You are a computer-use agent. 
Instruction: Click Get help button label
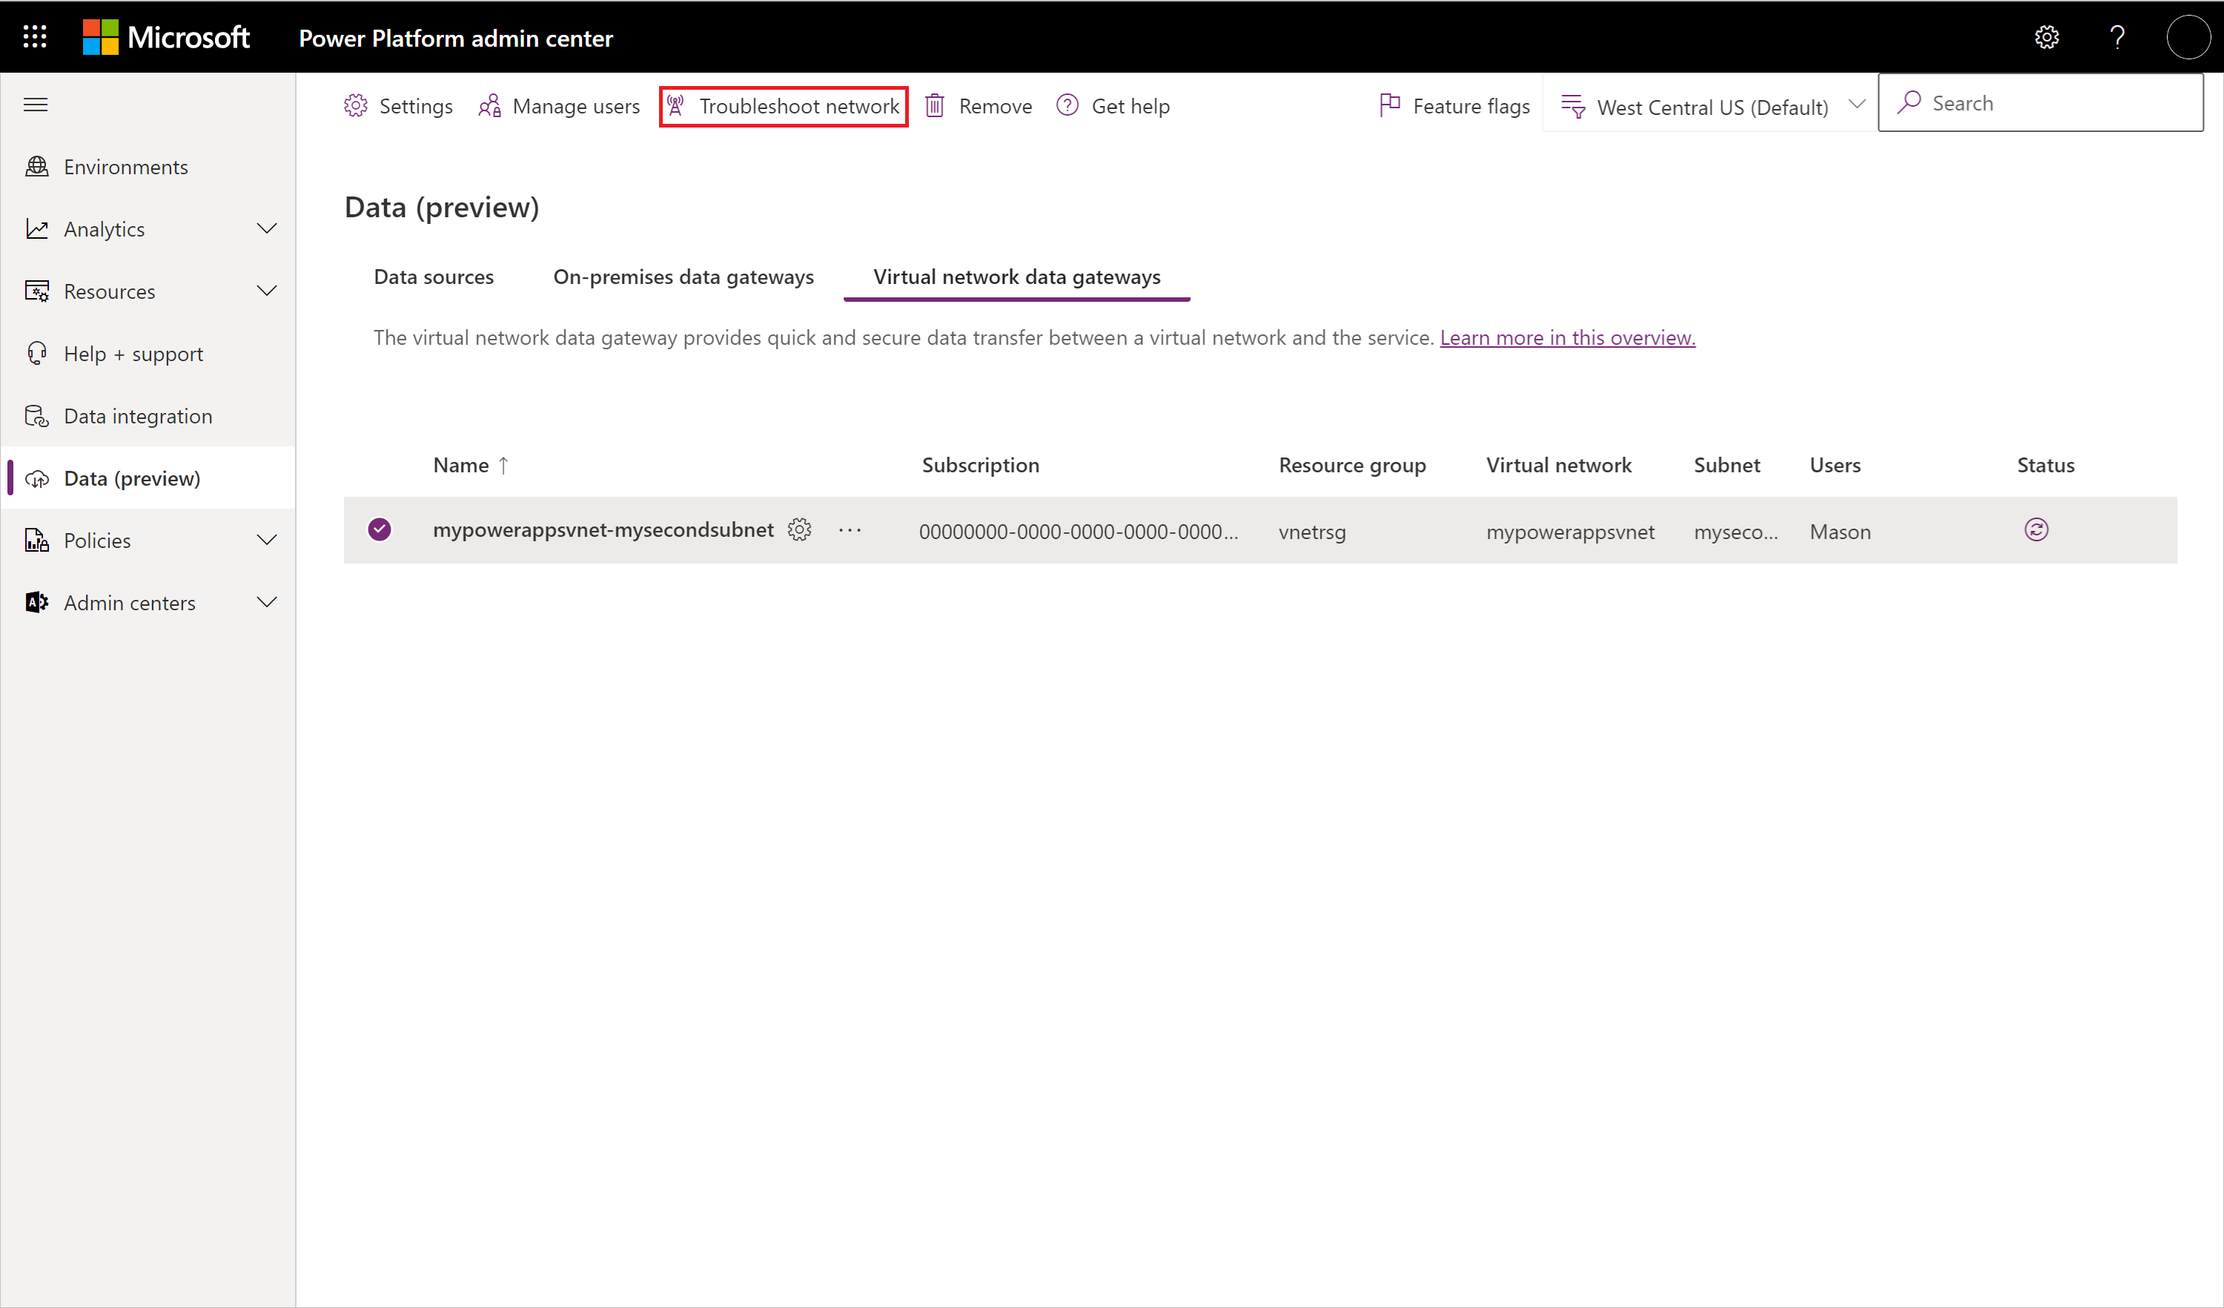click(x=1131, y=106)
